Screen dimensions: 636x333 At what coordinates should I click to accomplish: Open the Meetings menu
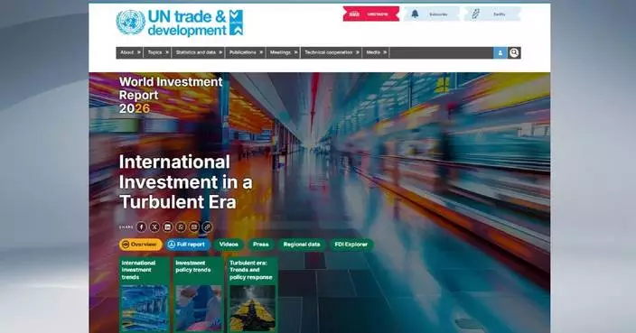(x=280, y=52)
